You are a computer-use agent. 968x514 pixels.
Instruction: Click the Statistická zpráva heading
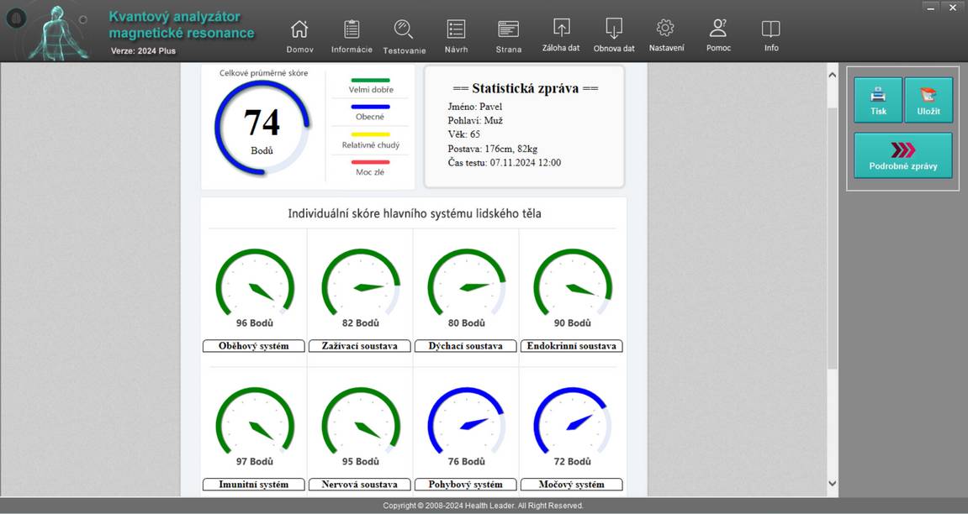(525, 88)
